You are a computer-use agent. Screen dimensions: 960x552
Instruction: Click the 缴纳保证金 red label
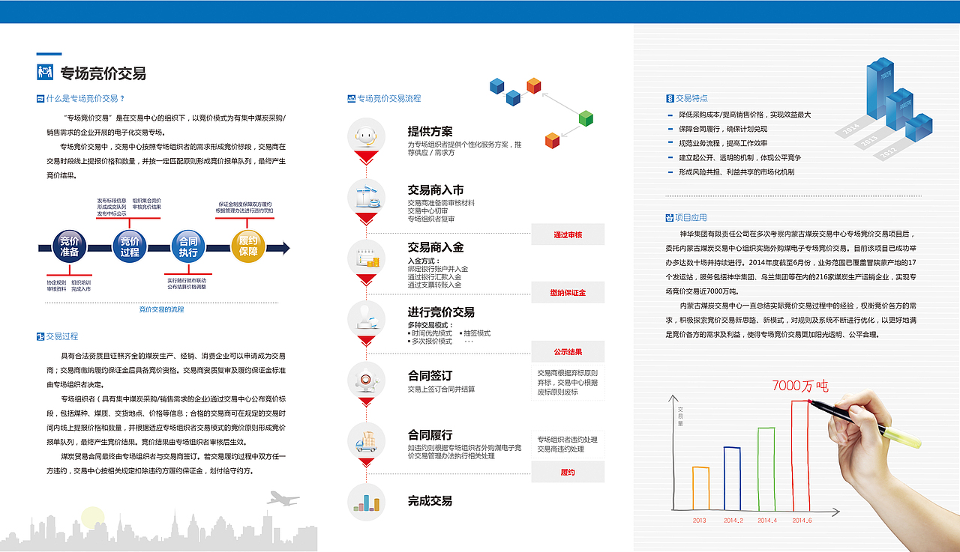tap(568, 292)
